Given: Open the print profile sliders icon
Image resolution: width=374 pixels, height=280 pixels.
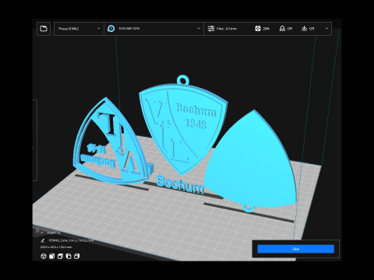Looking at the screenshot, I should 211,29.
